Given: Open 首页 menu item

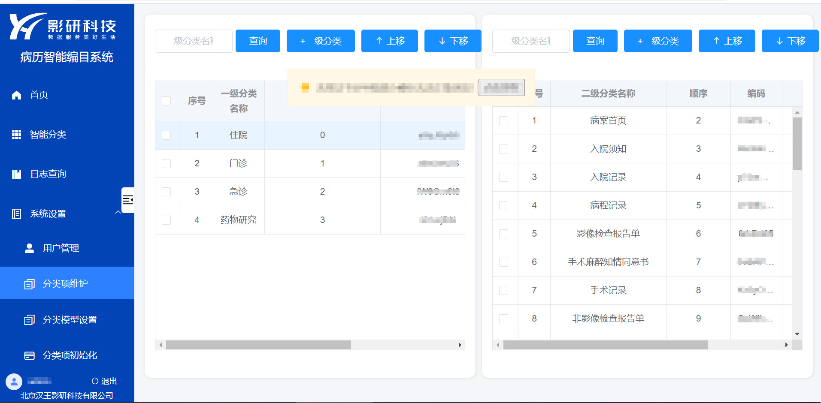Looking at the screenshot, I should (x=67, y=95).
